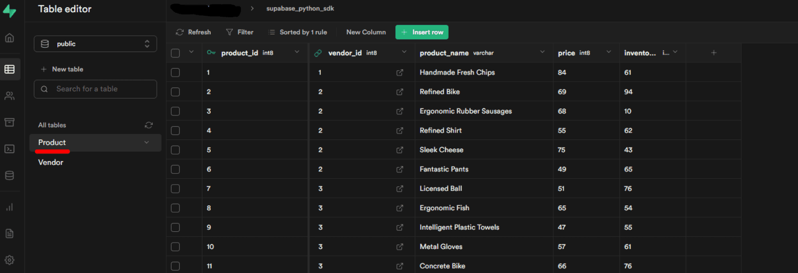Open the Storage icon in sidebar
The height and width of the screenshot is (273, 798).
click(x=9, y=122)
